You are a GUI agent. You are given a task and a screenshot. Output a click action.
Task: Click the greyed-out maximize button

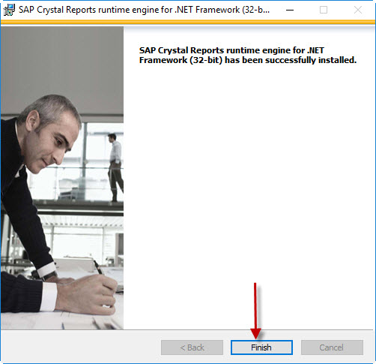click(324, 10)
